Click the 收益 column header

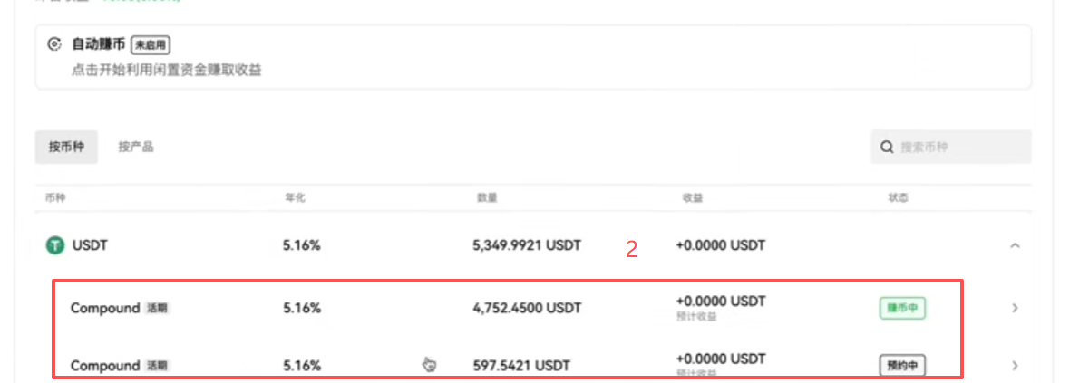pos(693,197)
